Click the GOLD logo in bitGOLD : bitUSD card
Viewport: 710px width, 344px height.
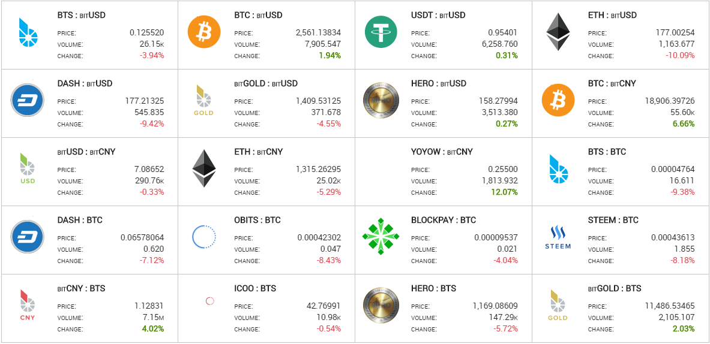click(x=203, y=100)
